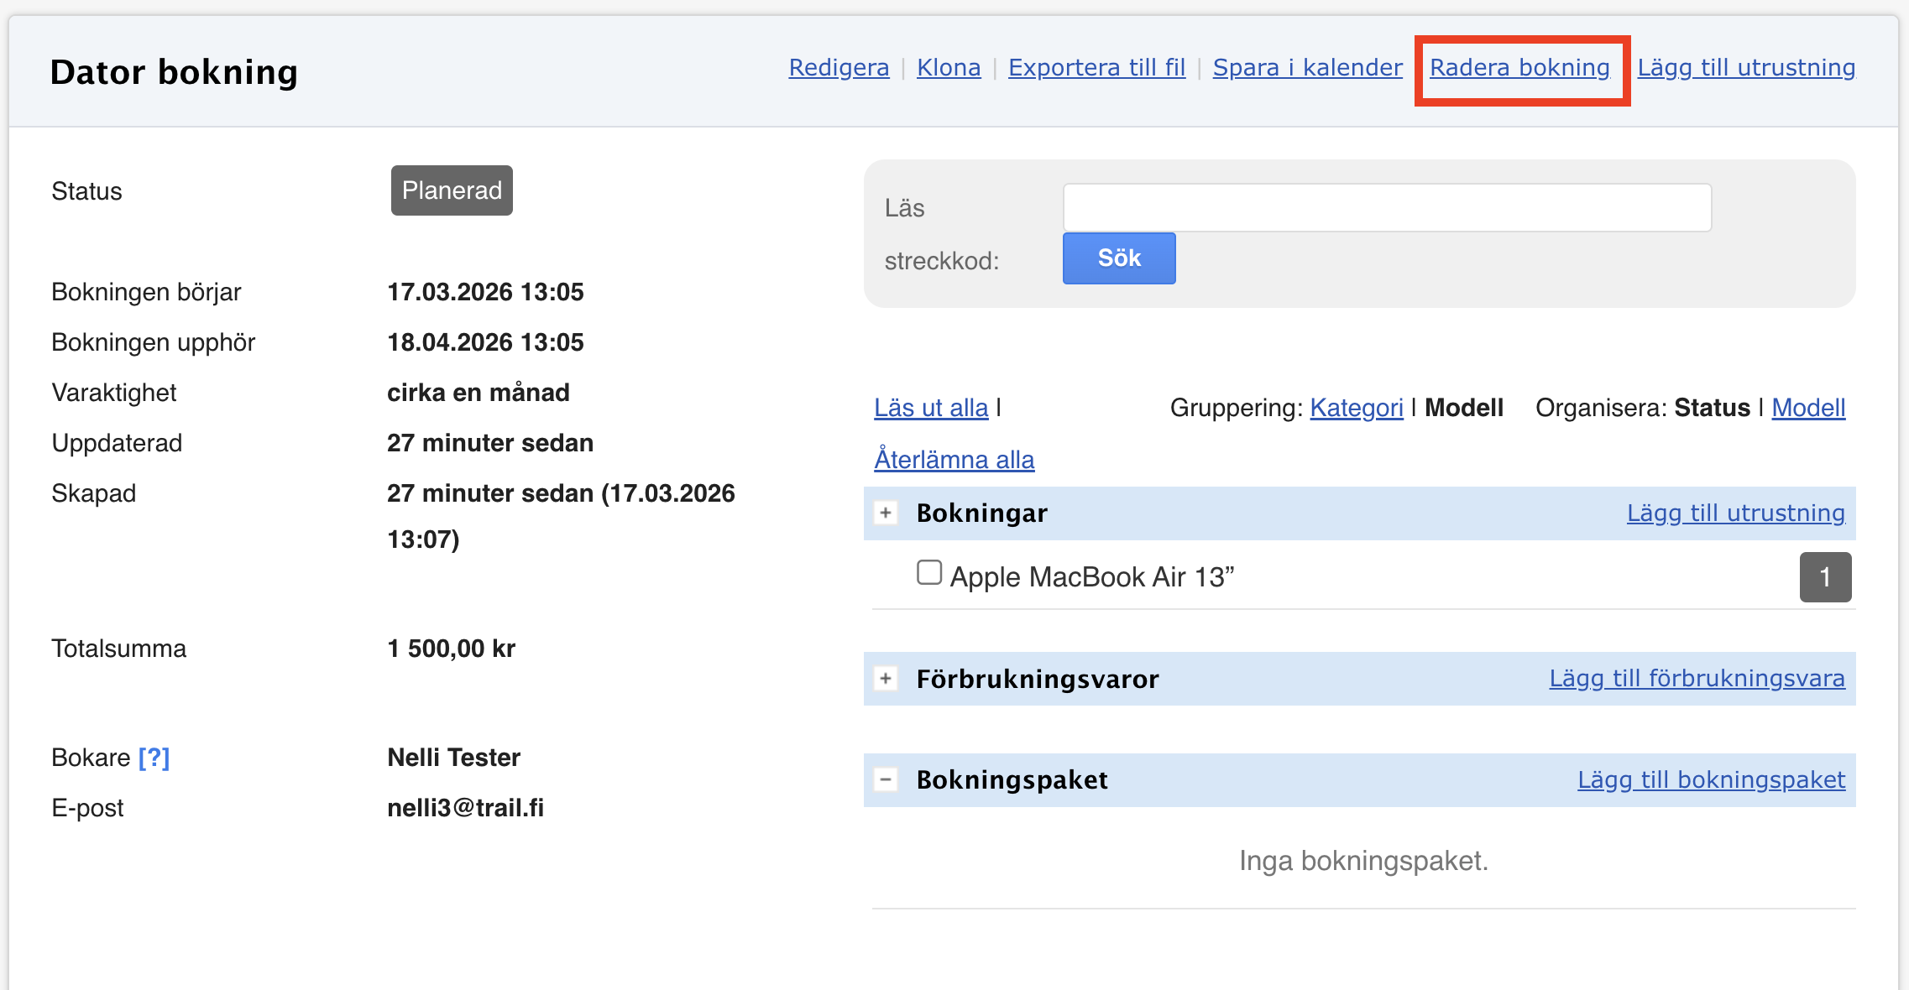Click the Sök button
This screenshot has width=1909, height=990.
(1118, 258)
